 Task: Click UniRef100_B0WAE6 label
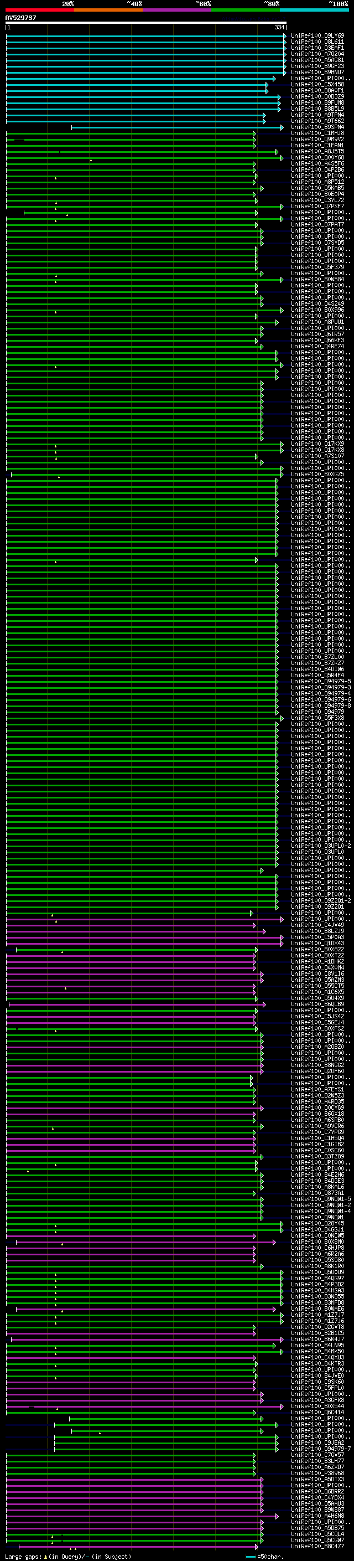[x=317, y=1308]
